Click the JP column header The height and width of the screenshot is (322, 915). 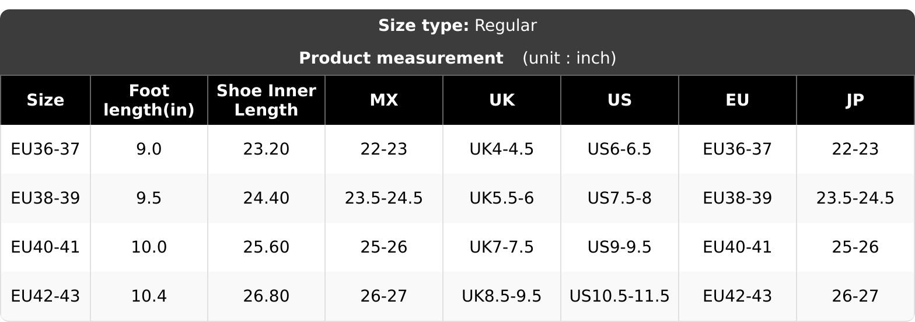point(855,100)
